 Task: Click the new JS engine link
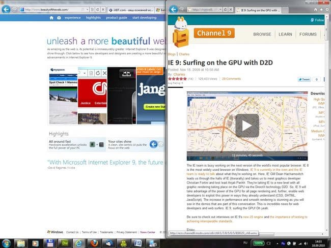click(x=253, y=217)
